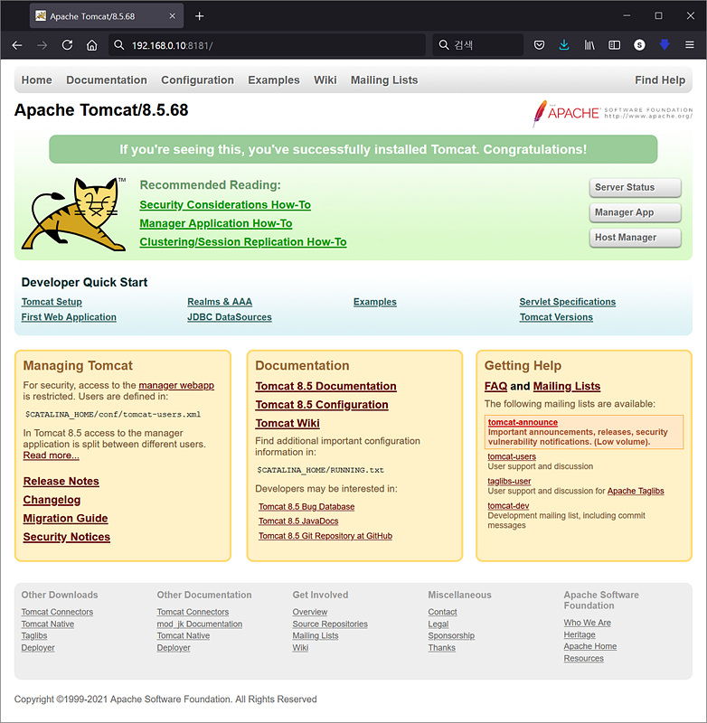Open the Examples nav item
Viewport: 707px width, 723px height.
(x=274, y=80)
